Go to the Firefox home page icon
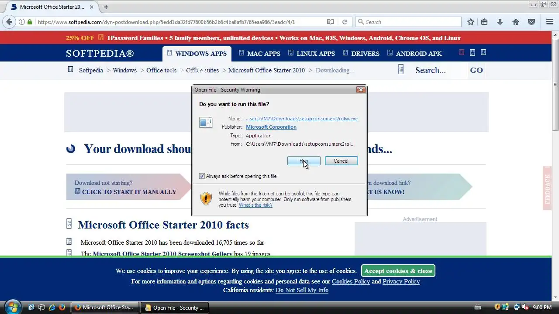Image resolution: width=559 pixels, height=314 pixels. (516, 22)
